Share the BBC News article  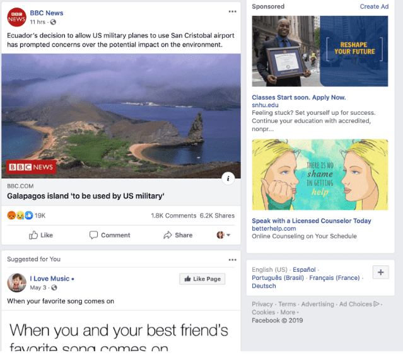[x=178, y=235]
